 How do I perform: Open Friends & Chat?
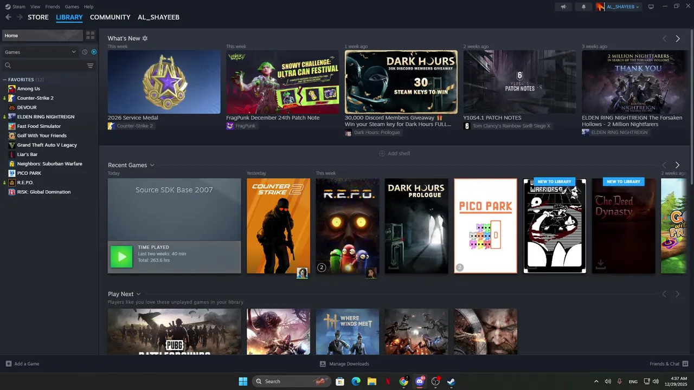669,364
